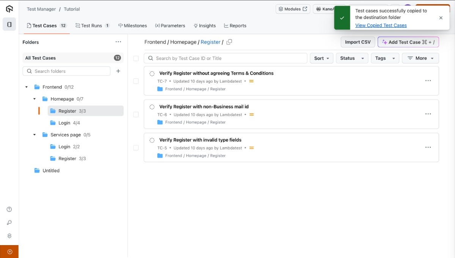Image resolution: width=455 pixels, height=258 pixels.
Task: Click the plus icon to add folder
Action: [118, 71]
